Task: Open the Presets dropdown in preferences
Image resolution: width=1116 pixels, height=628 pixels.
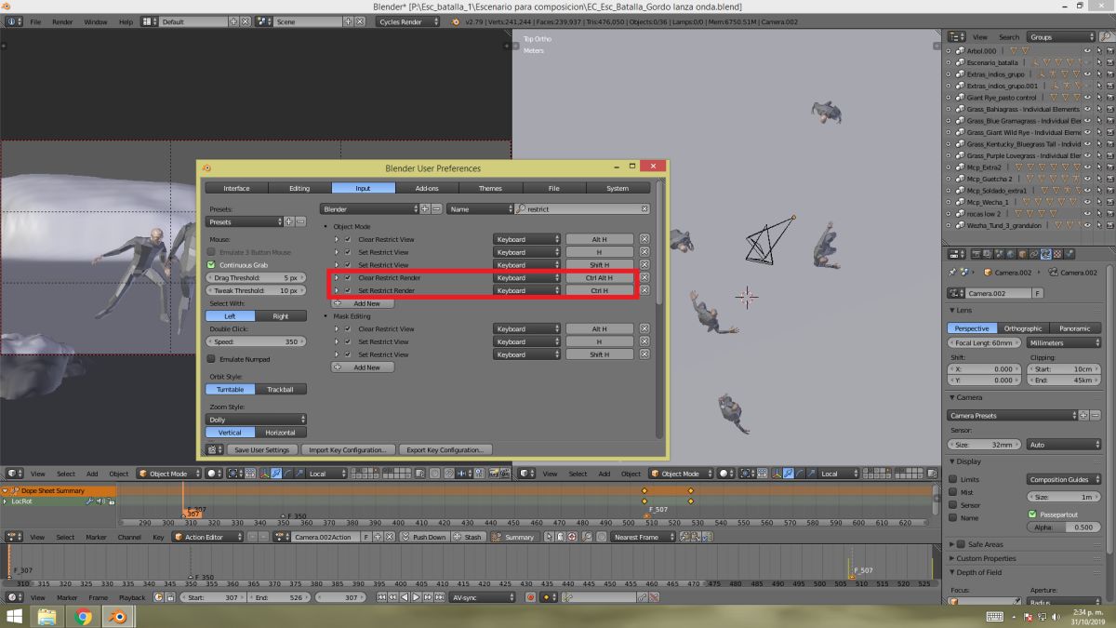Action: pyautogui.click(x=244, y=221)
